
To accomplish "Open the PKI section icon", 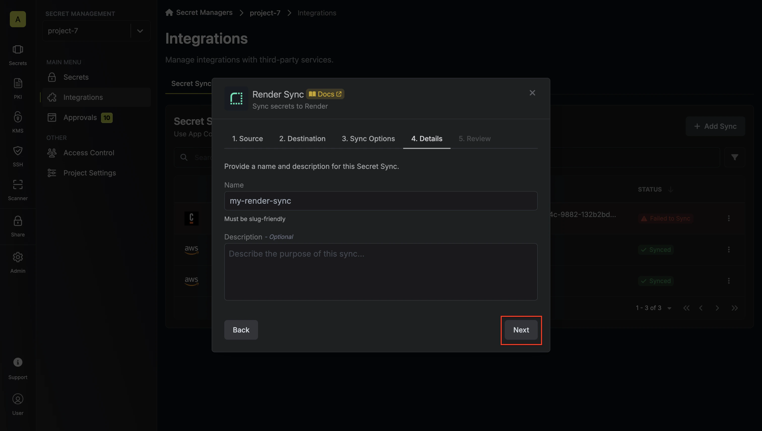I will click(x=18, y=89).
